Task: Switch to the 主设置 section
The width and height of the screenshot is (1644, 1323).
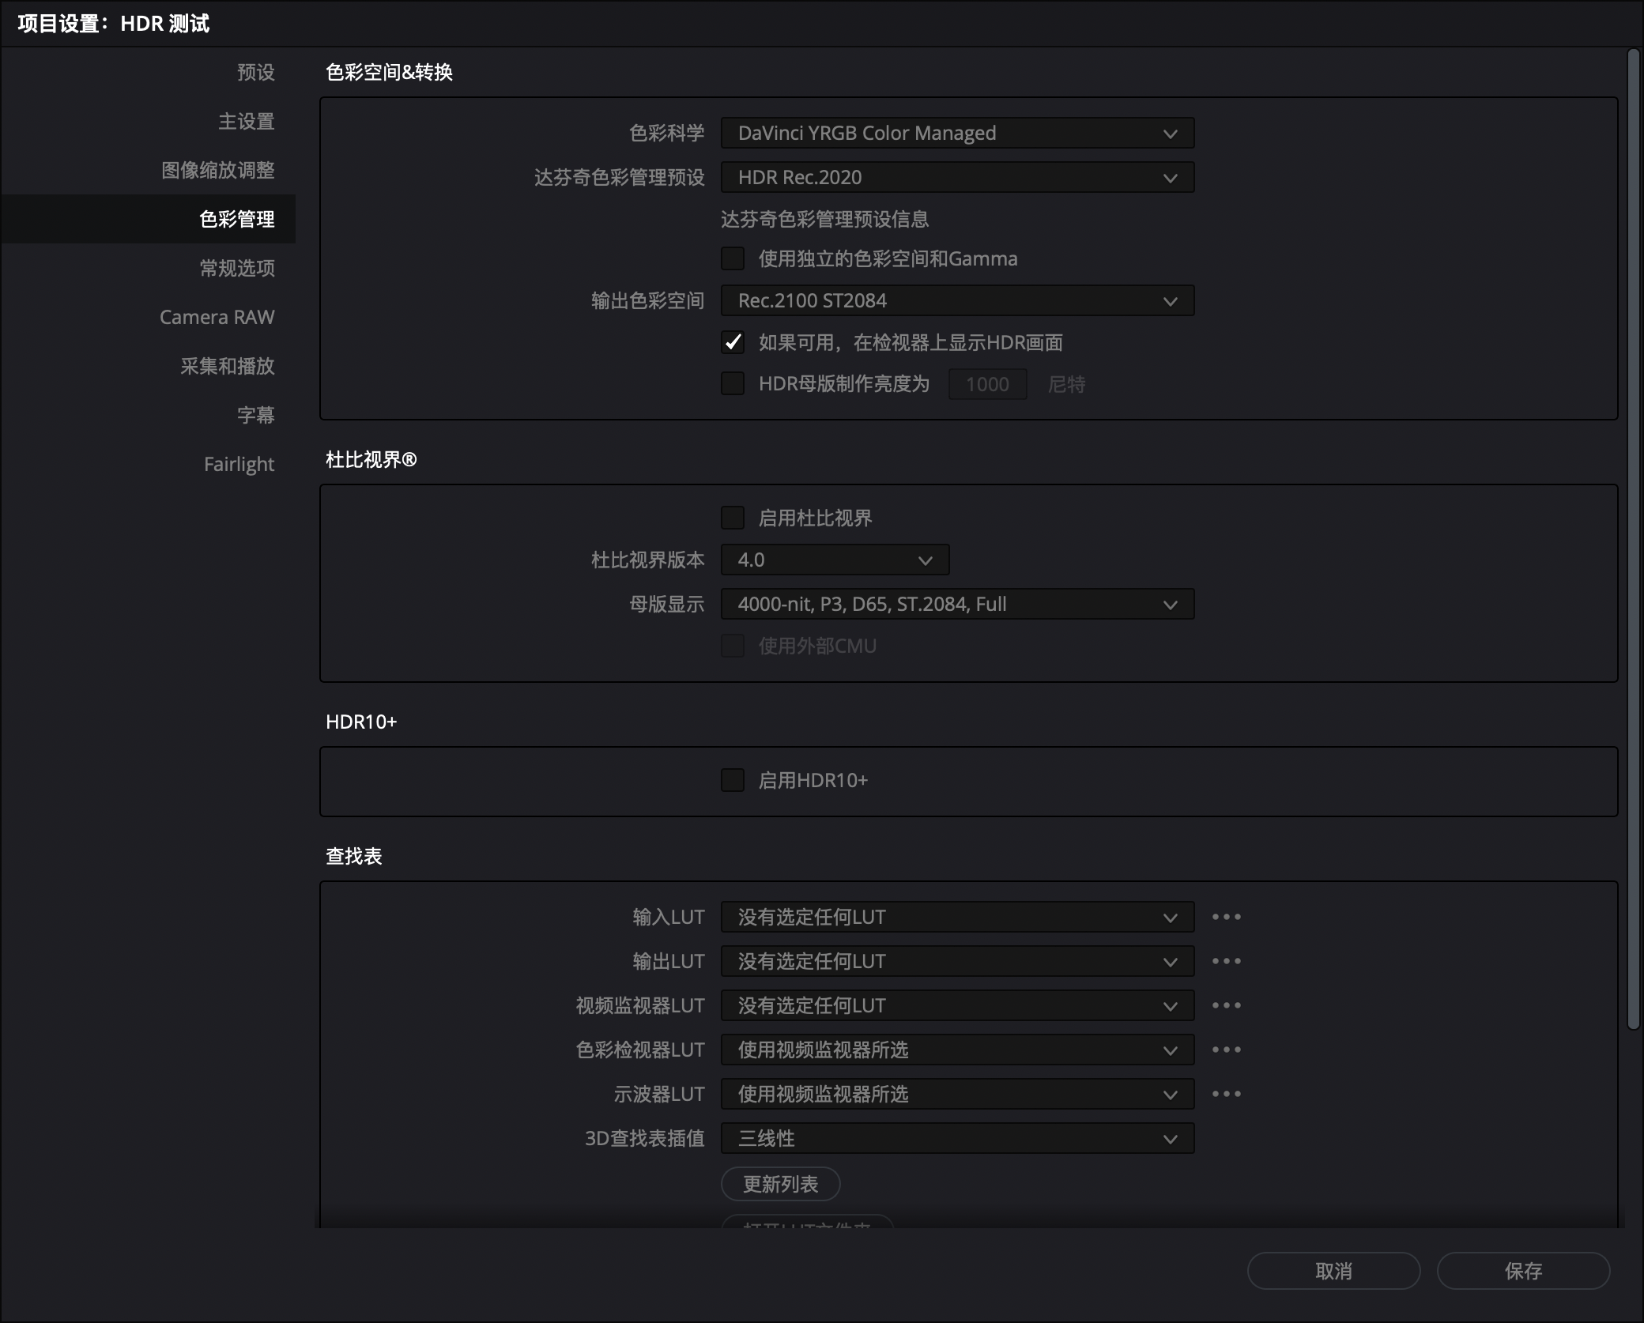Action: [x=246, y=121]
